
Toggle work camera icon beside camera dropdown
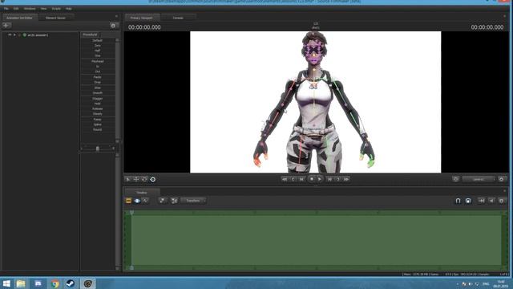456,179
